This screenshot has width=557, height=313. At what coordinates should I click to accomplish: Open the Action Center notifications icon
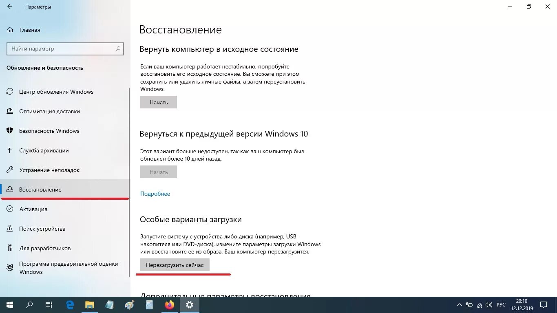point(544,305)
